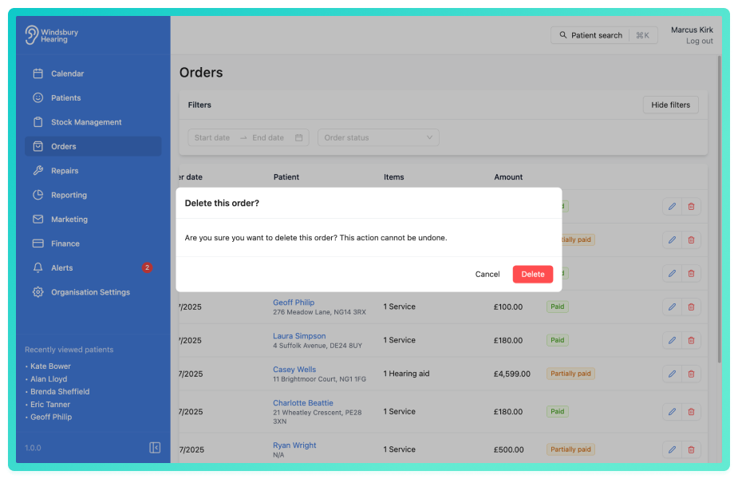The image size is (738, 479).
Task: Edit Charlotte Beattie's order with pencil icon
Action: tap(672, 412)
